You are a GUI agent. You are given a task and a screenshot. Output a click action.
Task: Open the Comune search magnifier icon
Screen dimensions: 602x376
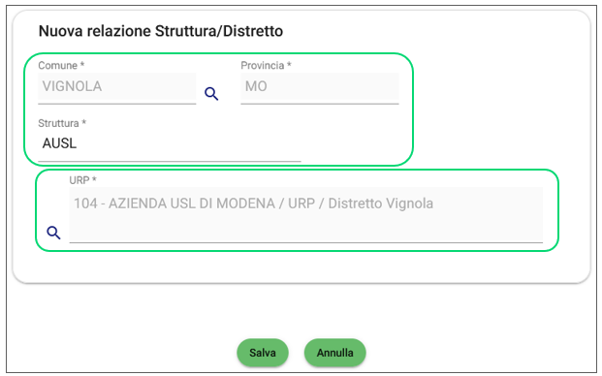coord(211,94)
